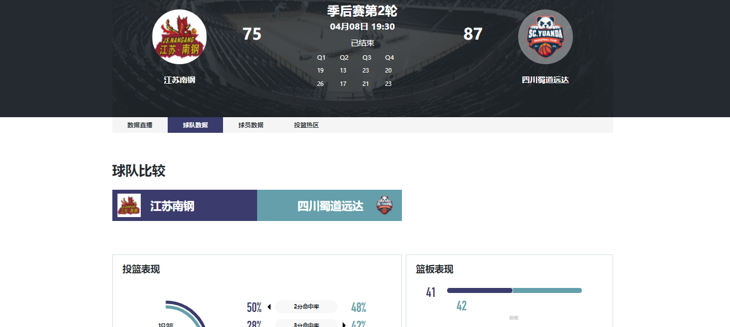Click the 四川蜀道远达 team name under header logo

[x=545, y=80]
